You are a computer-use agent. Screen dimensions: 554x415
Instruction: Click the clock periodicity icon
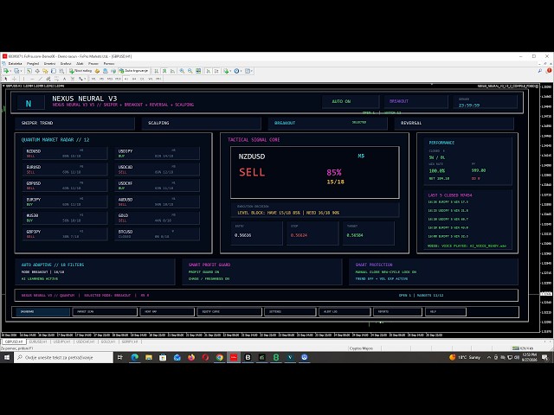tap(236, 71)
